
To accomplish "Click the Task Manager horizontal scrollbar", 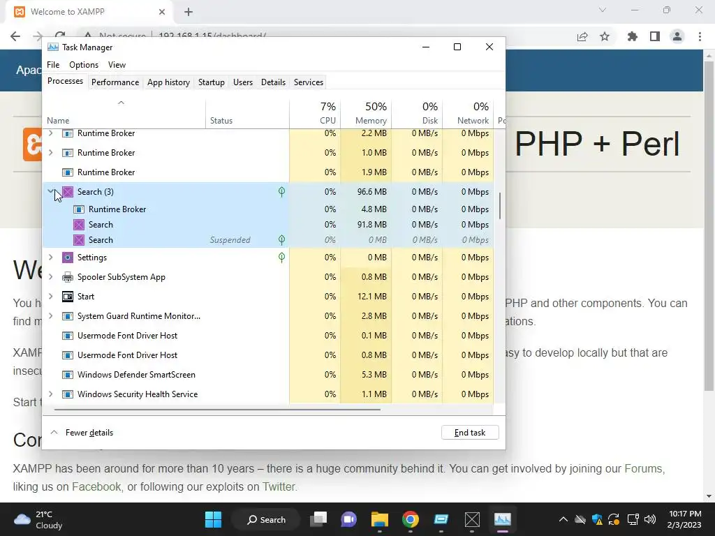I will tap(217, 409).
